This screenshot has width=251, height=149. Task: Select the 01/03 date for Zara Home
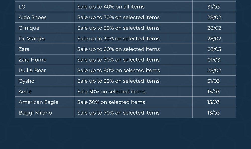(x=214, y=60)
